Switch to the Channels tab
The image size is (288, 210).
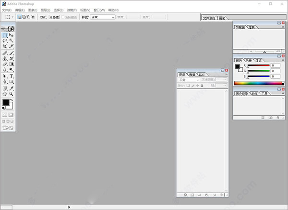(x=192, y=75)
